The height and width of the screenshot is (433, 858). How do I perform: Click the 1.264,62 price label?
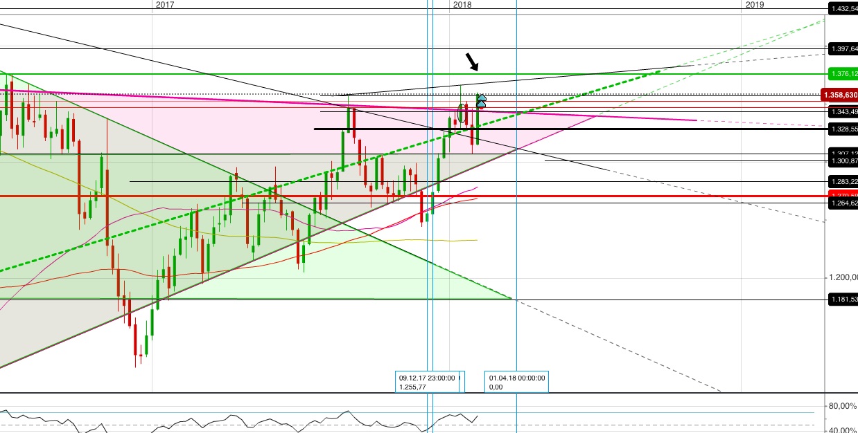(843, 204)
